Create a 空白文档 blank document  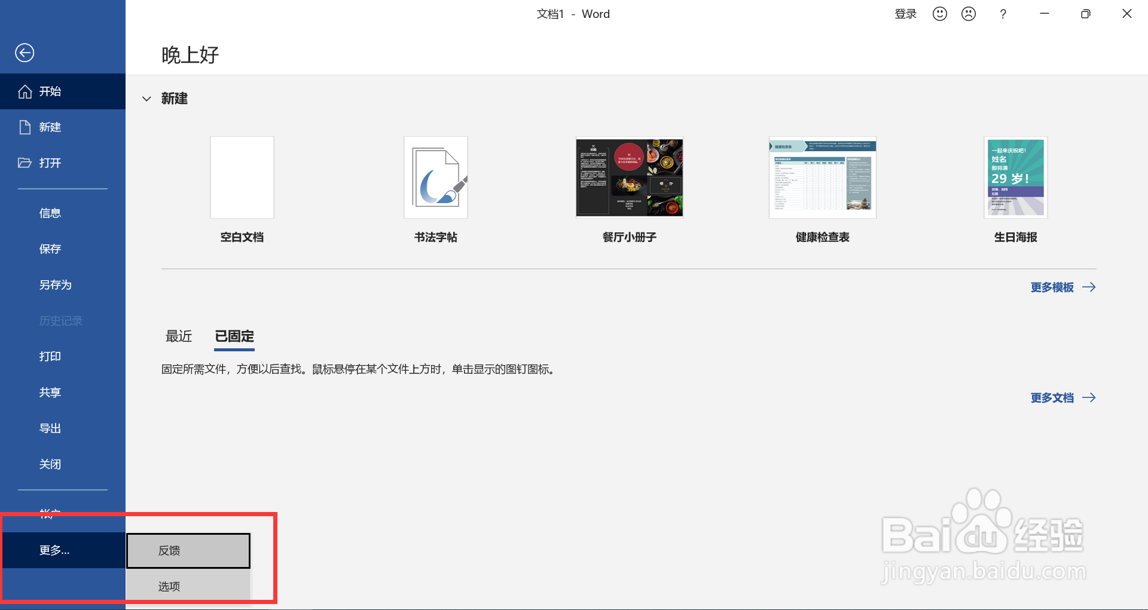pos(242,177)
